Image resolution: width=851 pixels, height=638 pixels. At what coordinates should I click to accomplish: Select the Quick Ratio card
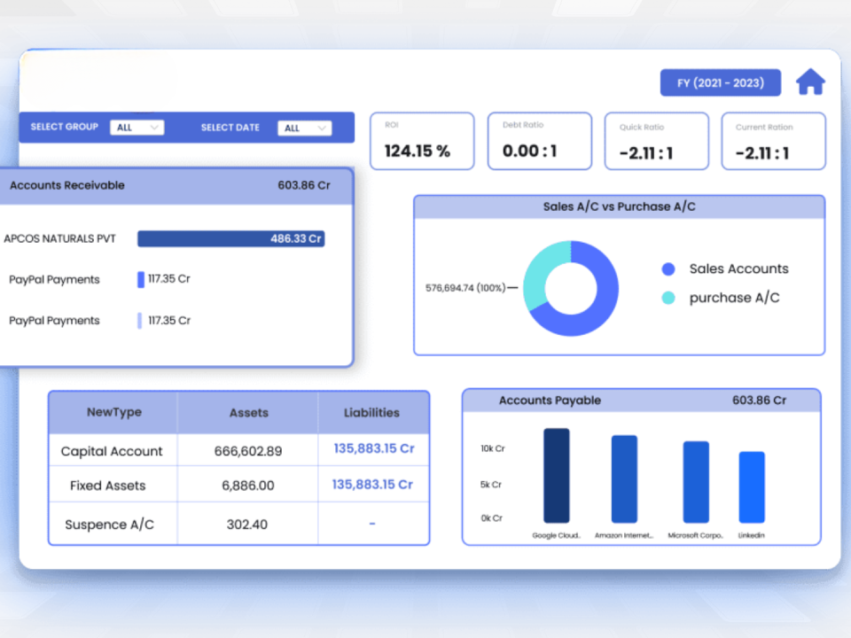click(x=656, y=141)
